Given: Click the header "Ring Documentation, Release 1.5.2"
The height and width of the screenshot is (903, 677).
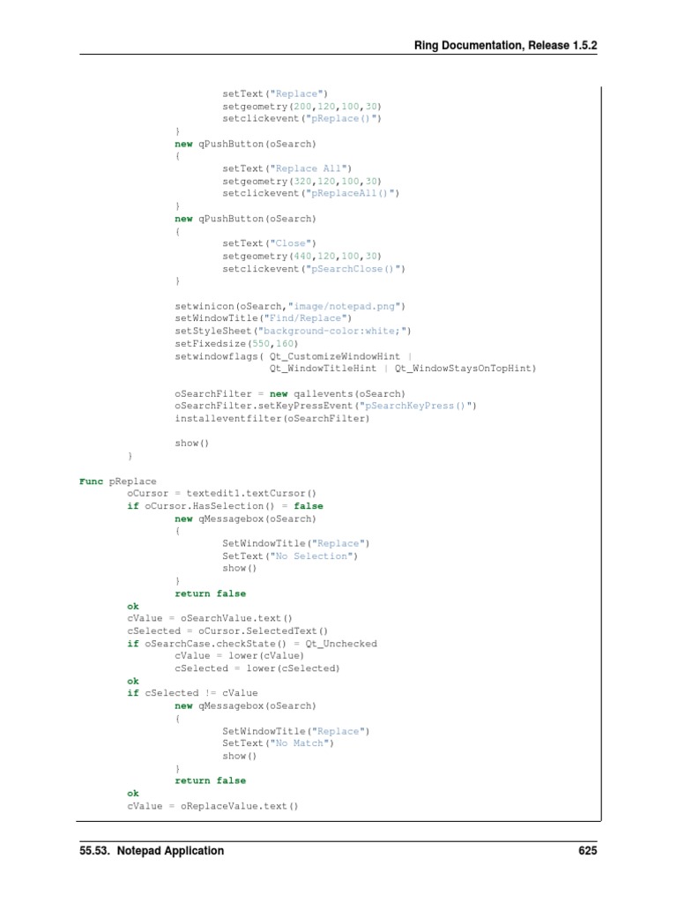Looking at the screenshot, I should (505, 46).
